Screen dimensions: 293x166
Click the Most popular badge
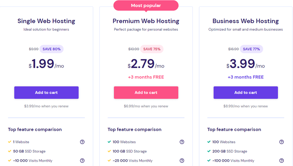146,6
